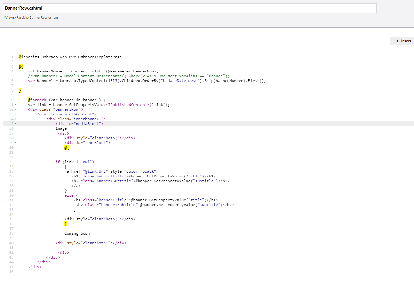Viewport: 414px width, 283px height.
Task: Click the a href="@link.Url" line
Action: coord(111,171)
